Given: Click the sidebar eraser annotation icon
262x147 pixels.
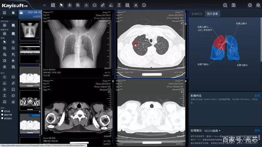Looking at the screenshot, I should tap(13, 102).
